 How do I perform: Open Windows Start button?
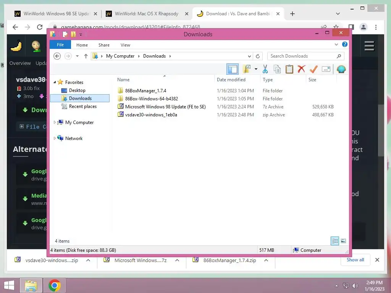click(x=9, y=285)
